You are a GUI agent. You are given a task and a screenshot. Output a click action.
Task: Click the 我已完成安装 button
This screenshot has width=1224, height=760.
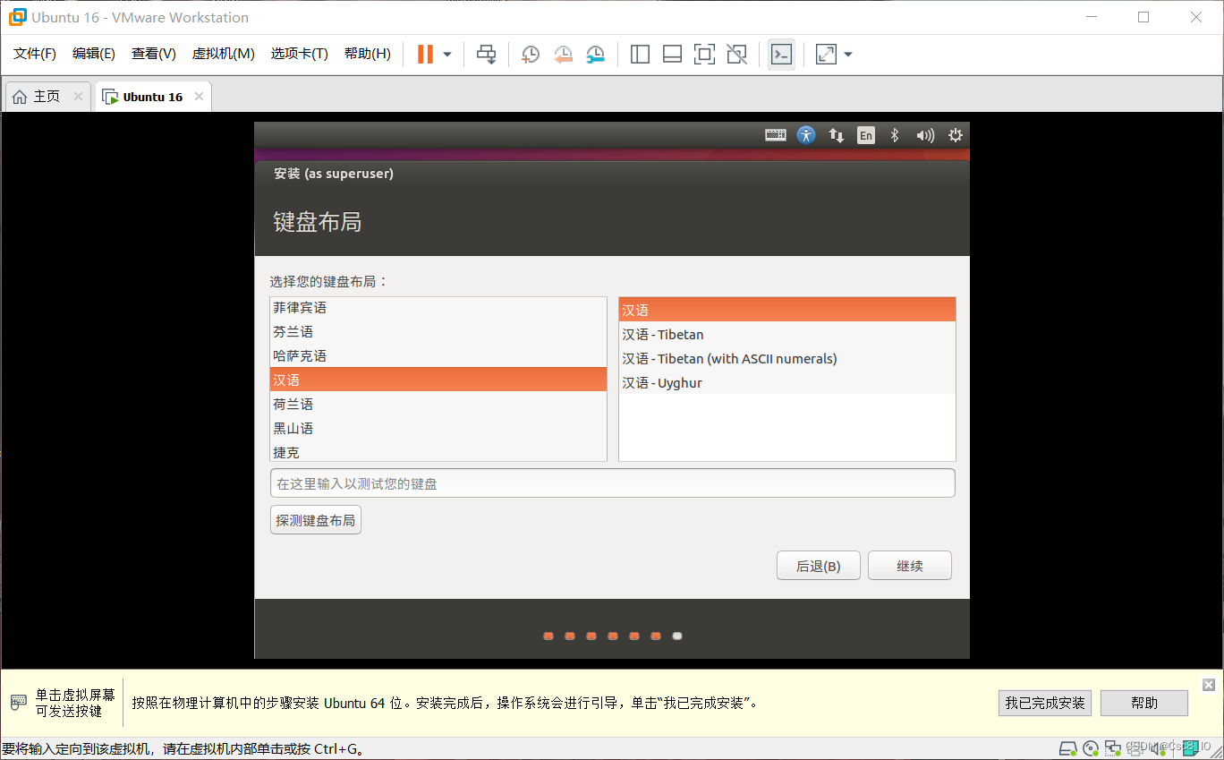pyautogui.click(x=1045, y=704)
